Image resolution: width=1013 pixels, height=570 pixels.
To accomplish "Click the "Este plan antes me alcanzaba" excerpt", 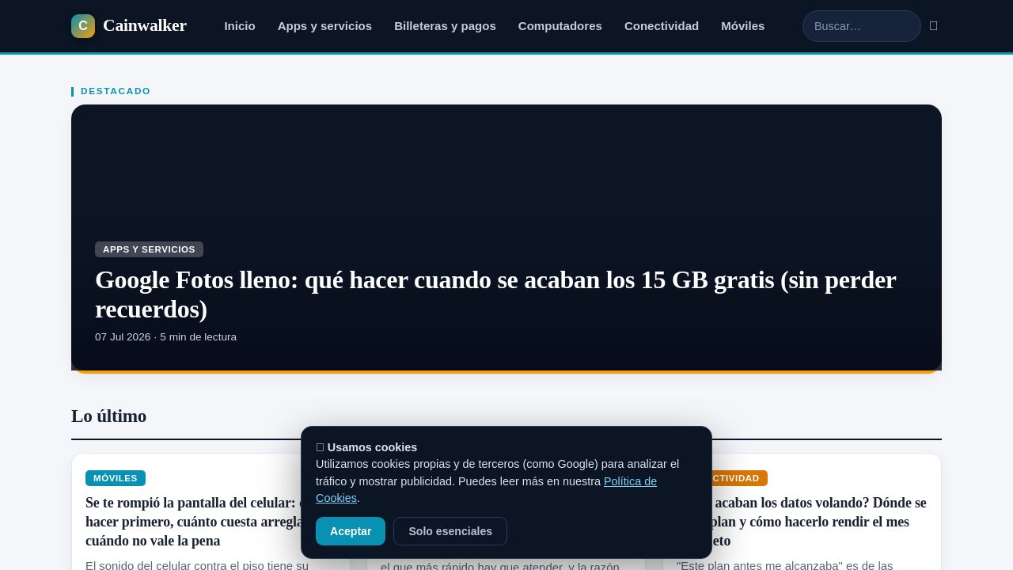I will 785,564.
